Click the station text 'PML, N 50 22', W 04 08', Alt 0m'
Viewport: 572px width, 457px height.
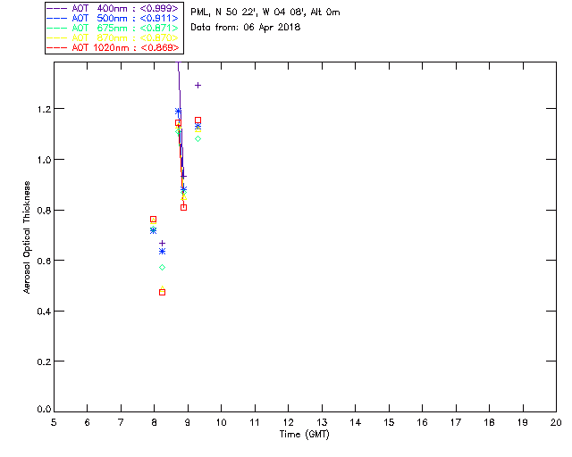click(265, 12)
